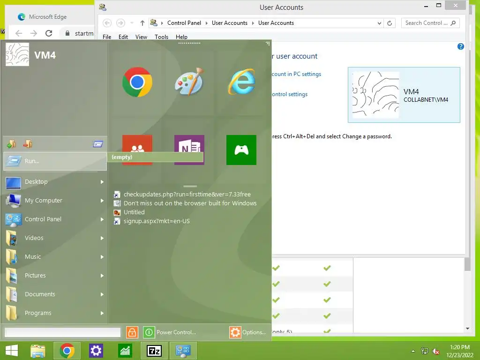Switch to Chrome on the taskbar
Screen dimensions: 480x360
67,351
